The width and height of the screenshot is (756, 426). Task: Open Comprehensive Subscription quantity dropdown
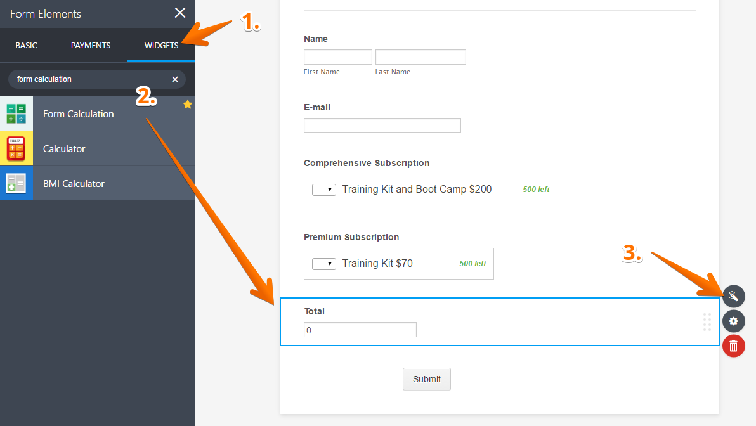pyautogui.click(x=324, y=190)
